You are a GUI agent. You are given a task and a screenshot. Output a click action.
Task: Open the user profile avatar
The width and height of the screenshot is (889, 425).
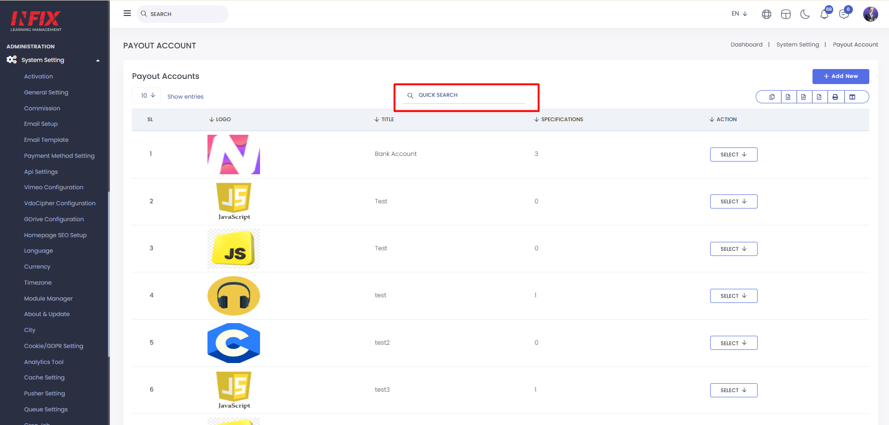coord(871,14)
